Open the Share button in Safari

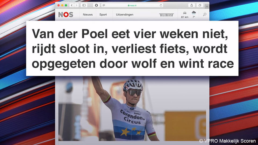coord(192,5)
